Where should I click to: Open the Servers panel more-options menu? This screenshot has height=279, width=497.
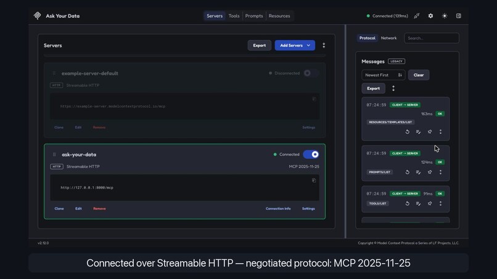pyautogui.click(x=324, y=46)
